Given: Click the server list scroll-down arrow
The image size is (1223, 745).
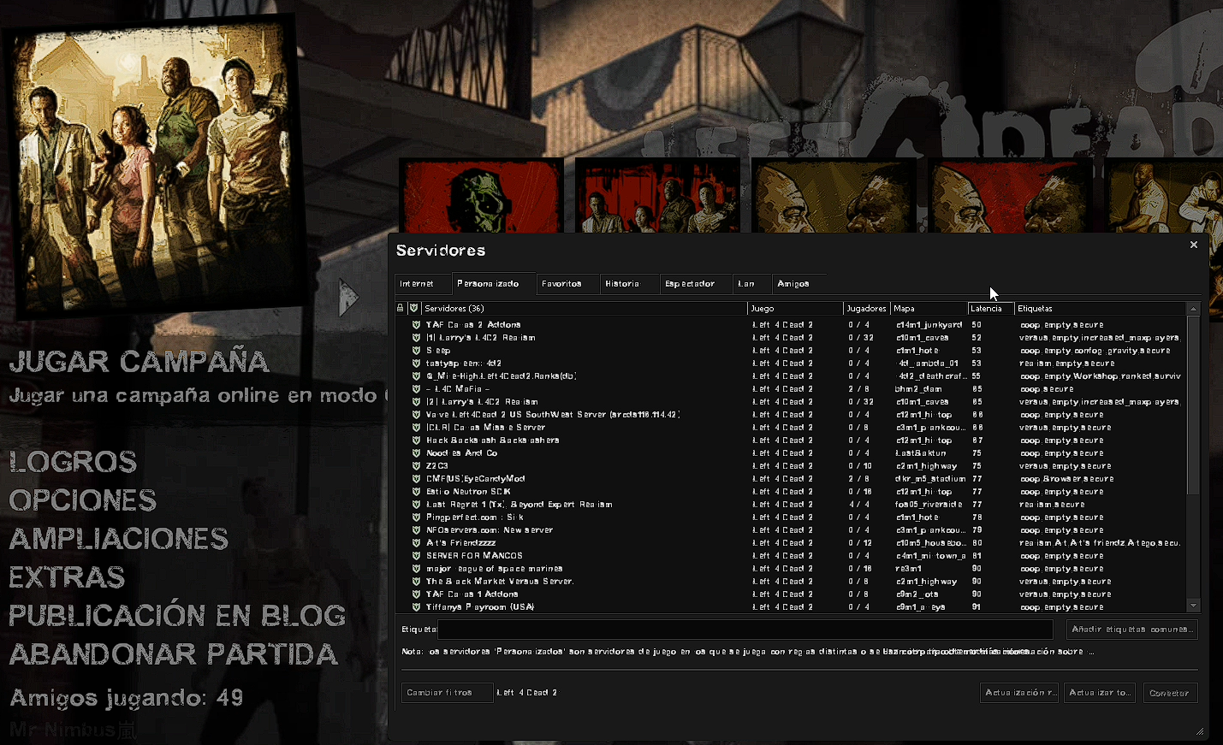Looking at the screenshot, I should pos(1193,606).
